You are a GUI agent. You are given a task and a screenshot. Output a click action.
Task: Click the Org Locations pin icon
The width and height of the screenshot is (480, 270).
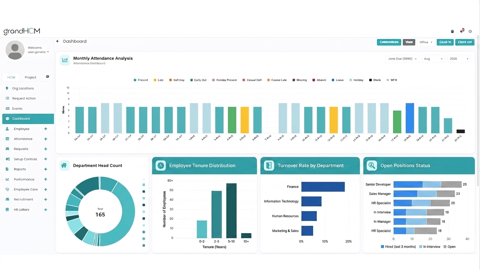click(x=7, y=88)
